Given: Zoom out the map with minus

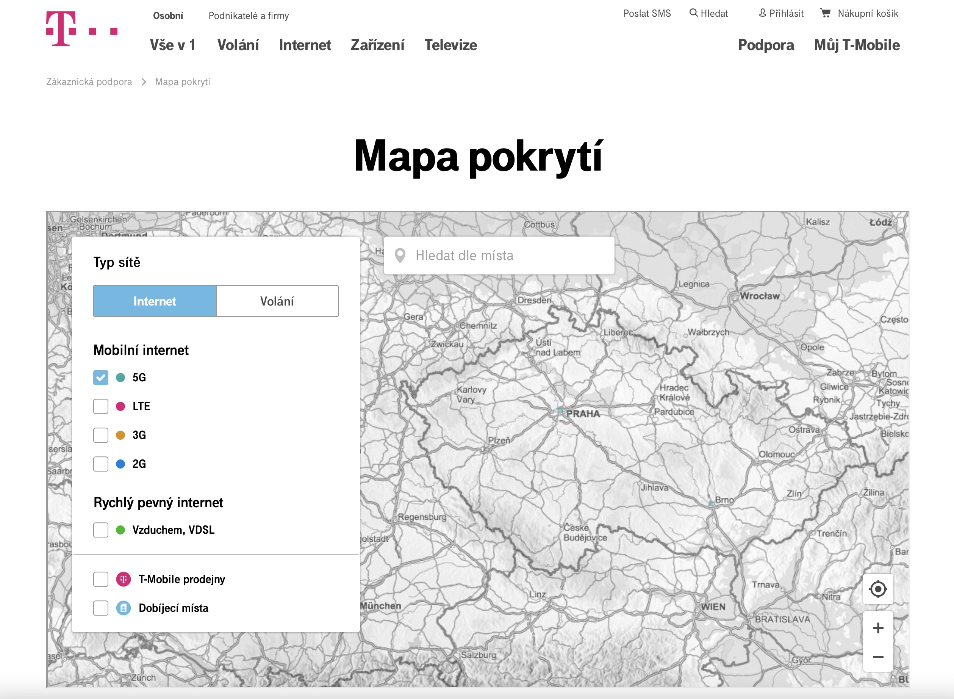Looking at the screenshot, I should point(878,657).
